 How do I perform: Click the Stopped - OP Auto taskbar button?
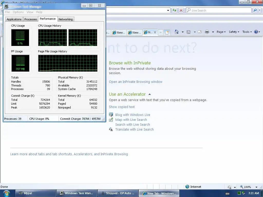(x=118, y=193)
